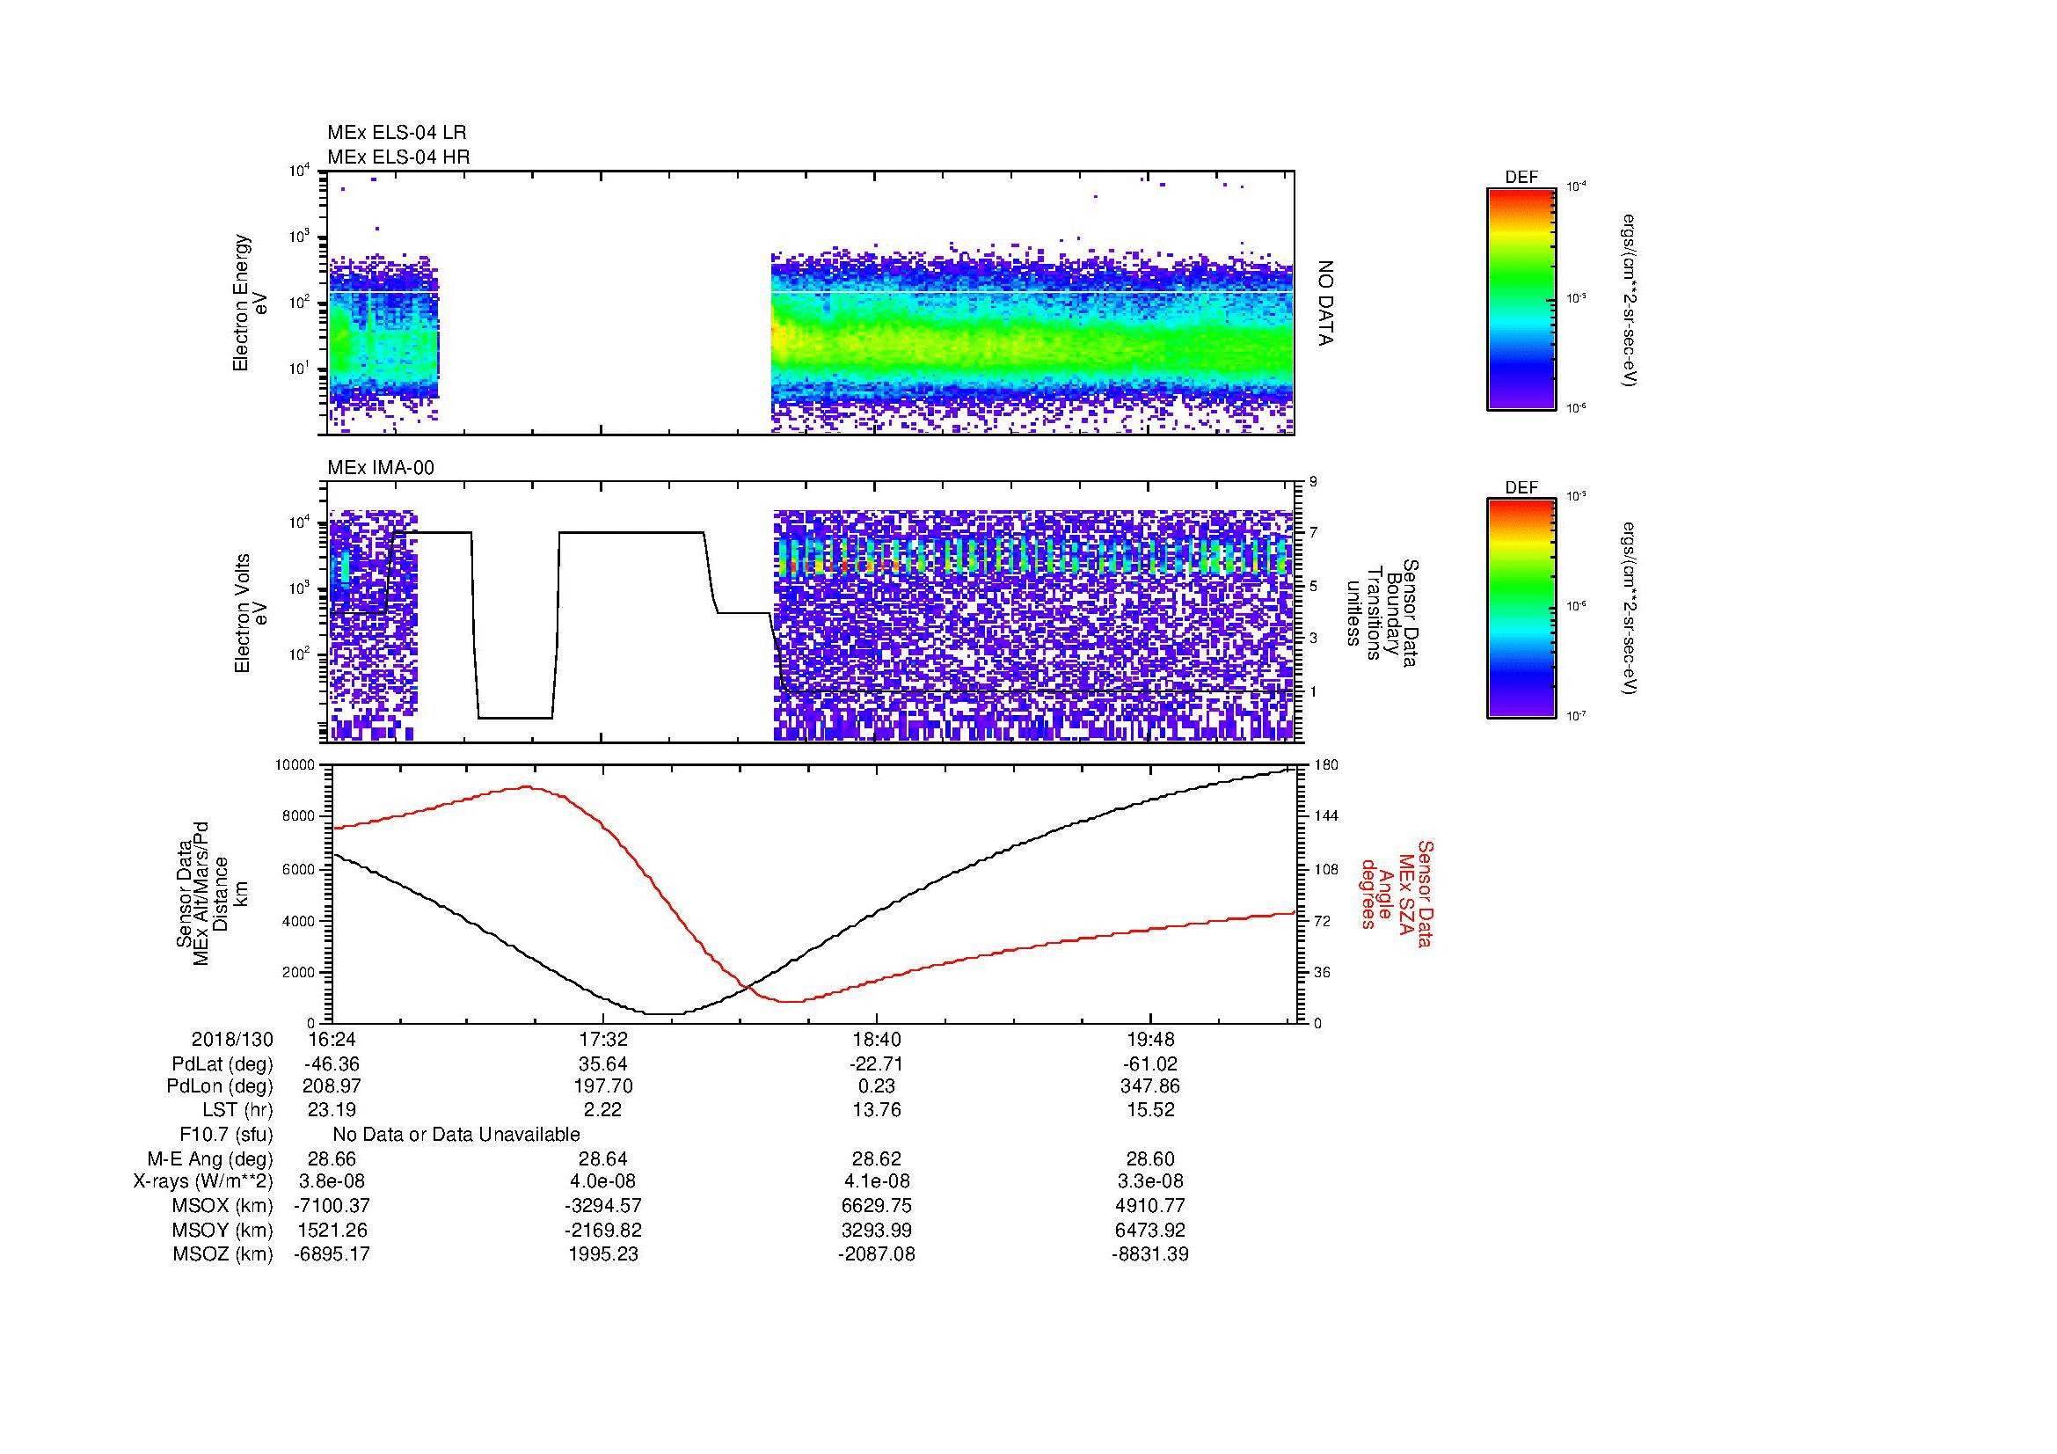This screenshot has width=2057, height=1454.
Task: Click MSOZ value '-6895.17'
Action: pyautogui.click(x=332, y=1254)
